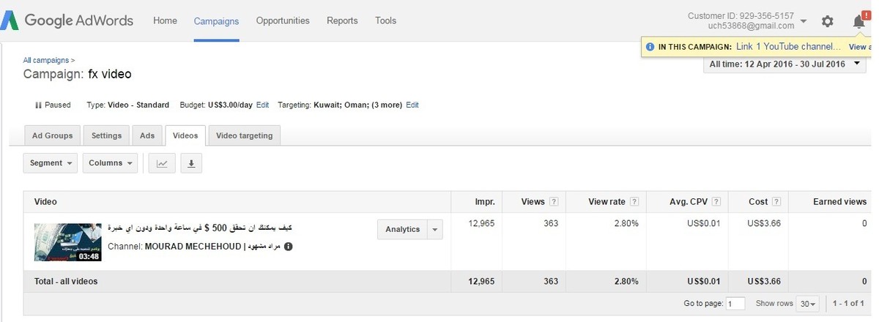The height and width of the screenshot is (322, 879).
Task: Expand the Columns dropdown
Action: 110,163
